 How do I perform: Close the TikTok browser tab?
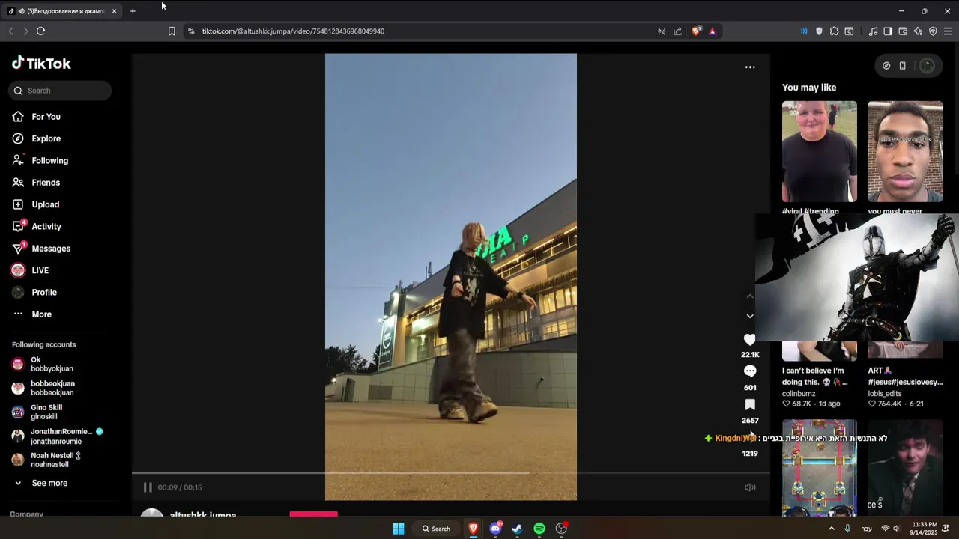click(114, 11)
